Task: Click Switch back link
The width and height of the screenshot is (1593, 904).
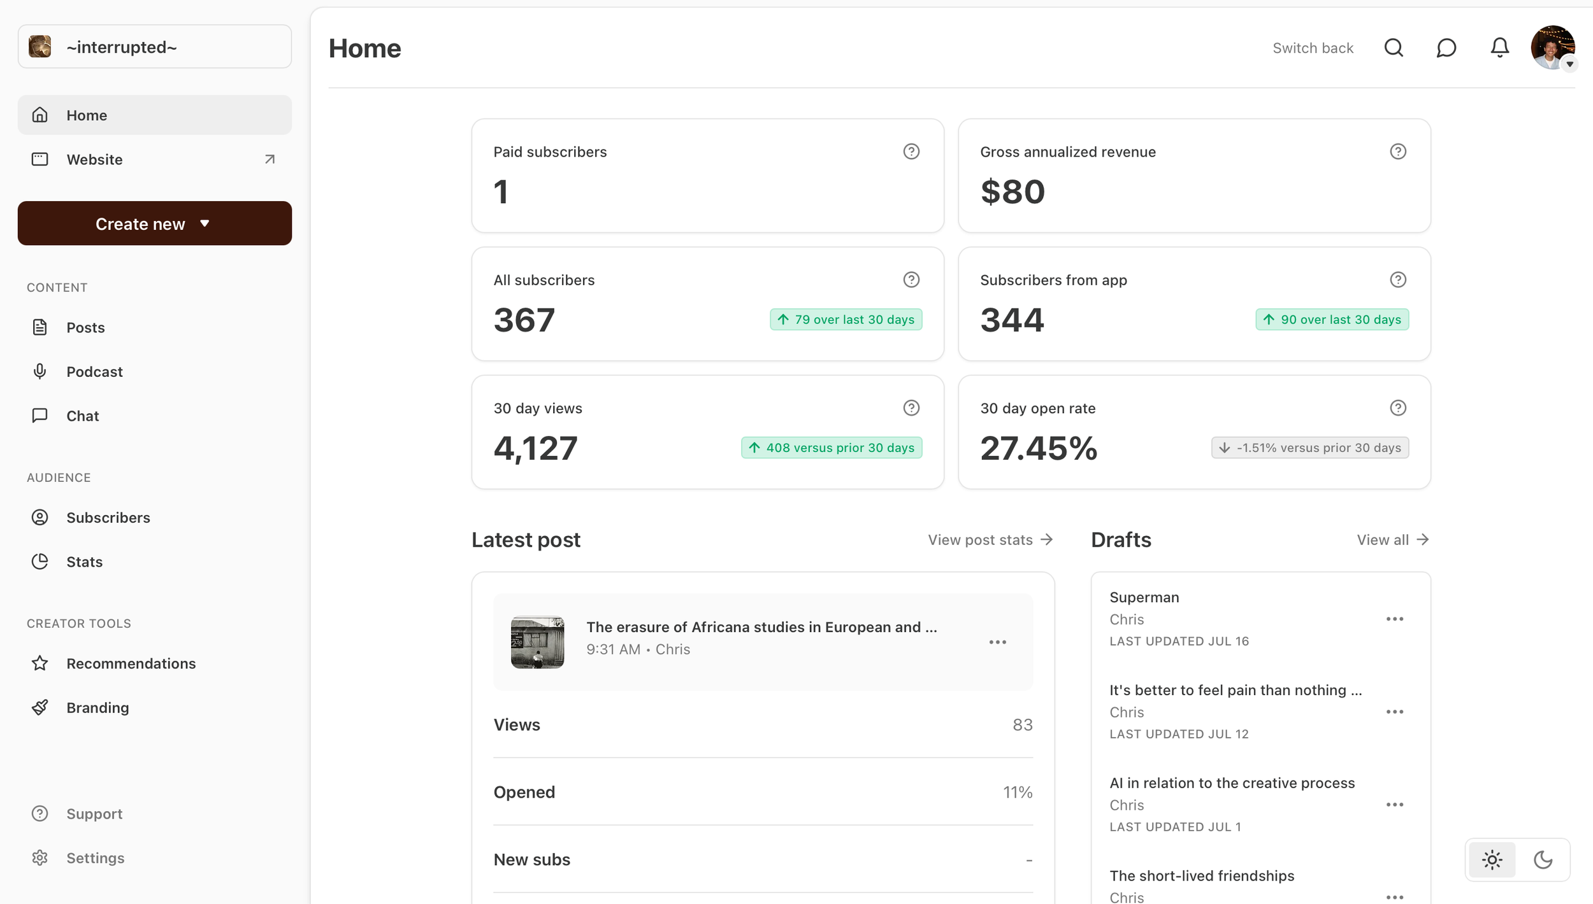Action: coord(1313,48)
